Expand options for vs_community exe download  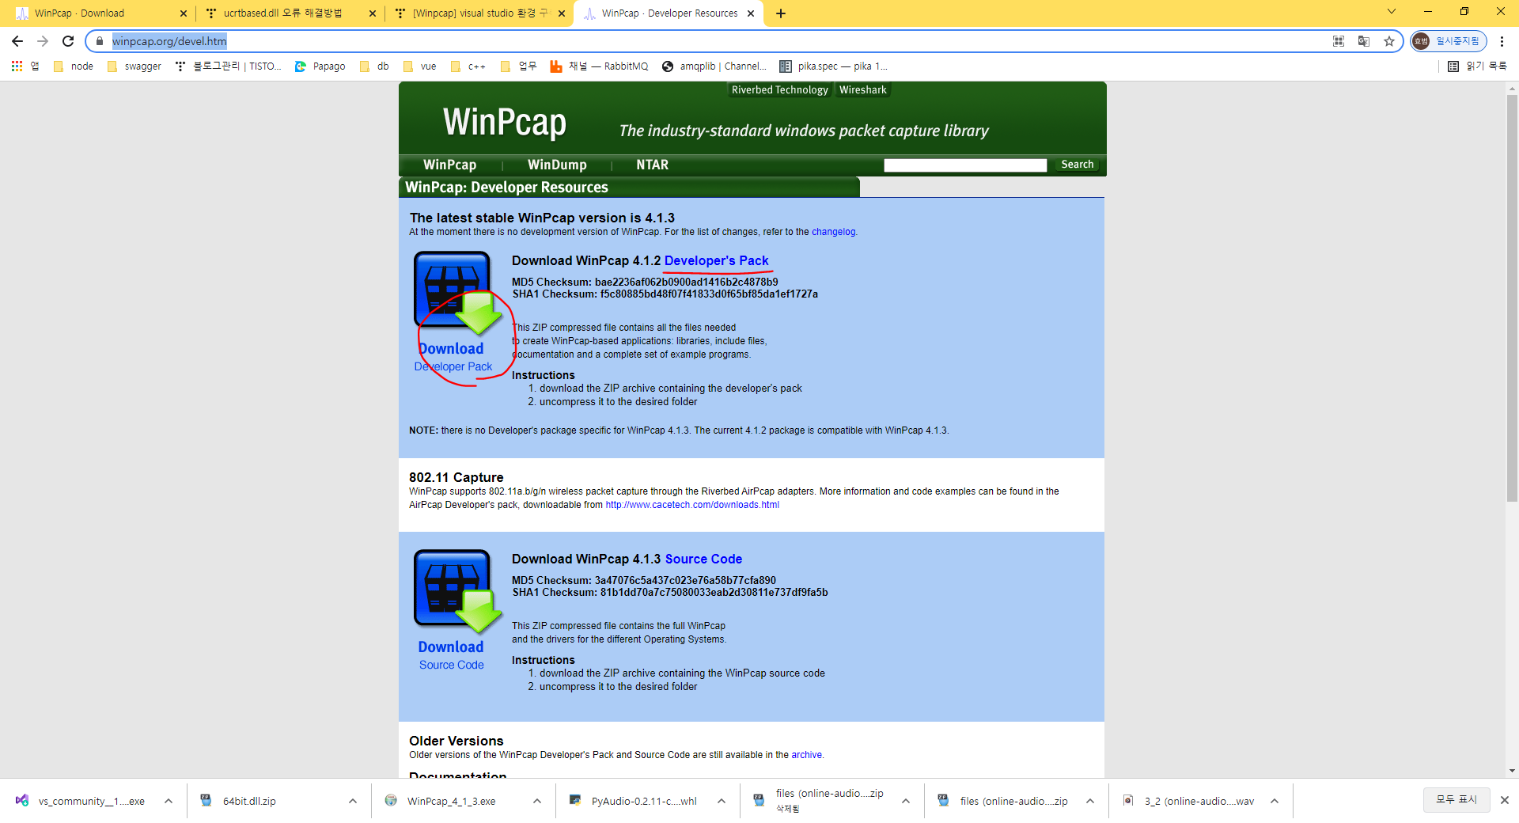coord(169,801)
